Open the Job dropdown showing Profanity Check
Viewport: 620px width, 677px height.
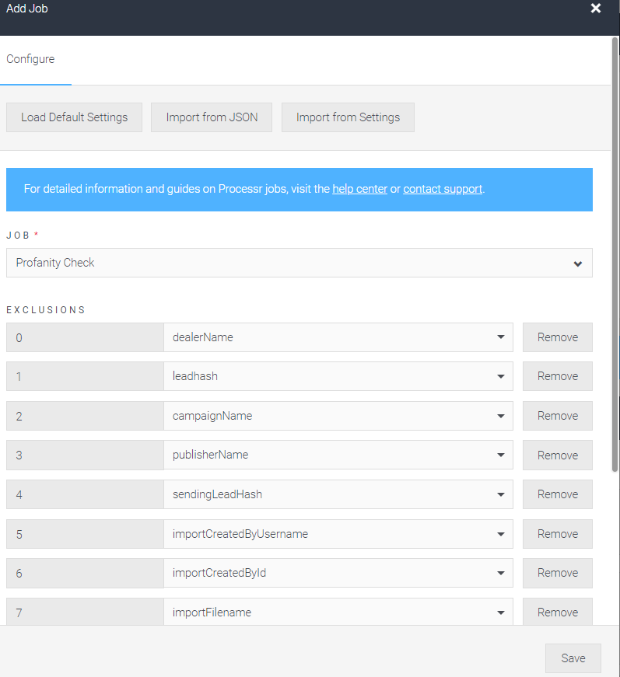pyautogui.click(x=299, y=263)
